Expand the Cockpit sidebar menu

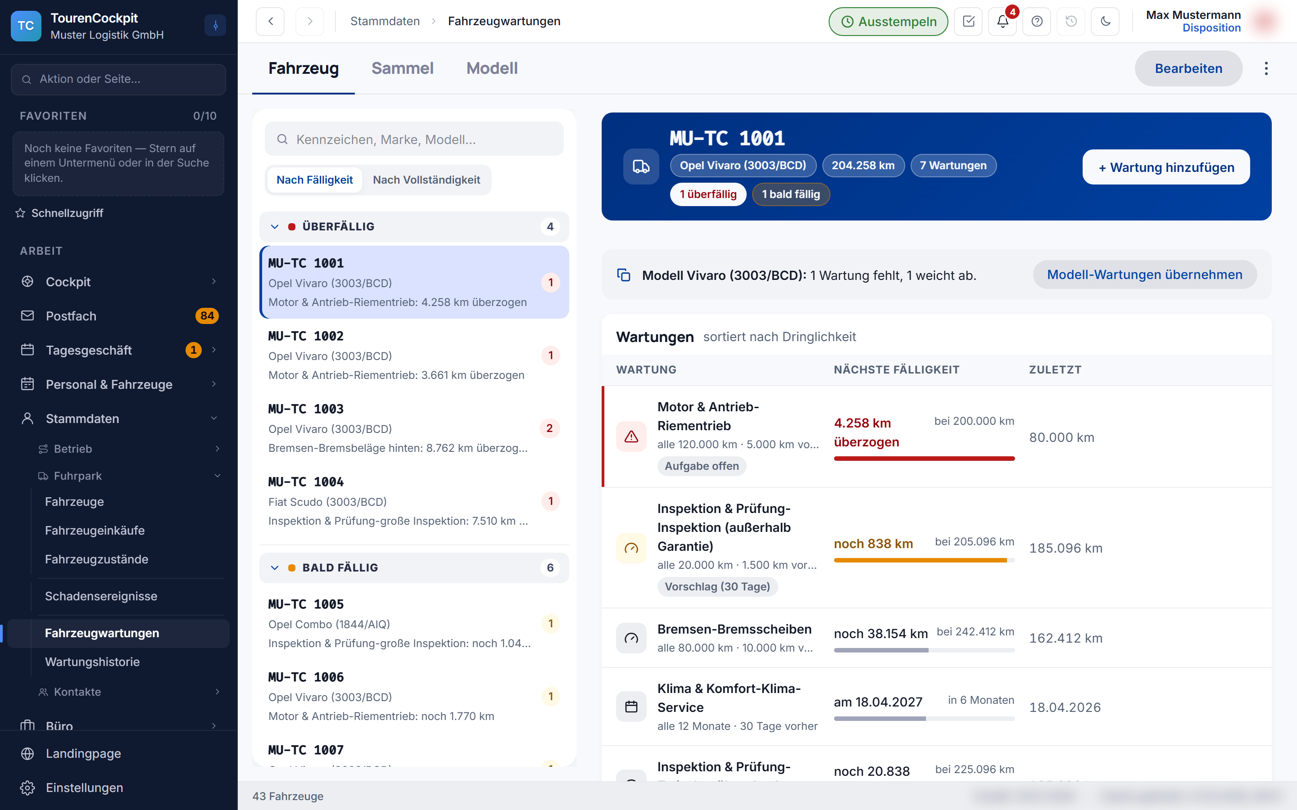[119, 282]
